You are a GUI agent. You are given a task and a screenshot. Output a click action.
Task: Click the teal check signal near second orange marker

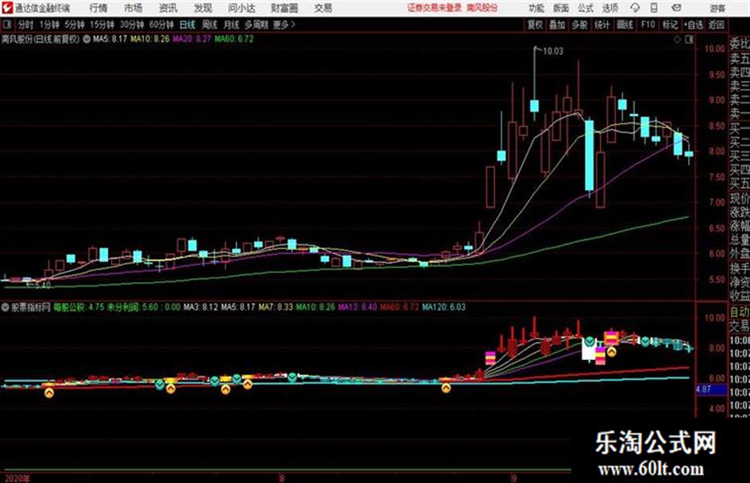[160, 384]
